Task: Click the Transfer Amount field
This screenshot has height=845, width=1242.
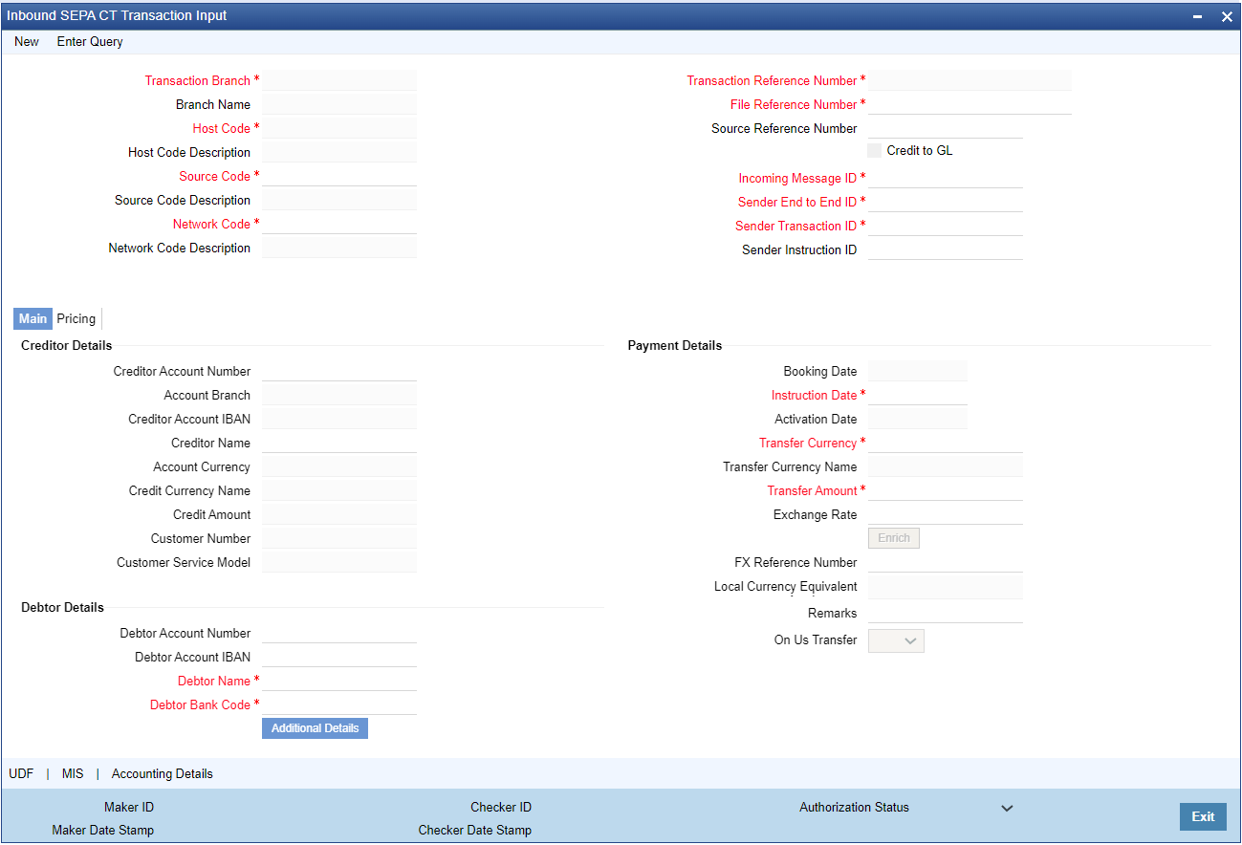Action: pyautogui.click(x=946, y=490)
